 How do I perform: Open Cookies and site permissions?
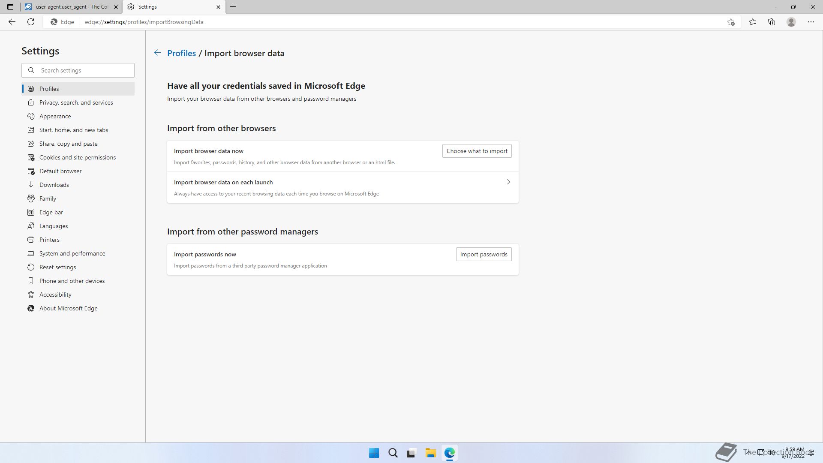coord(78,157)
